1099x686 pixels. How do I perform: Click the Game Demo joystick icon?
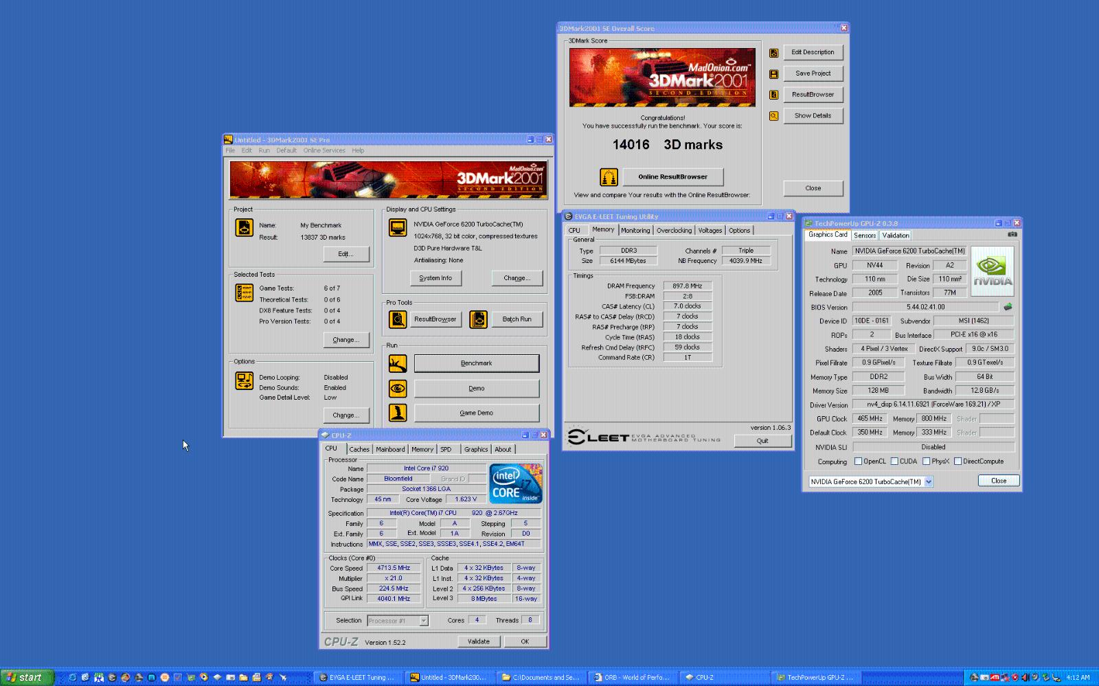(398, 413)
